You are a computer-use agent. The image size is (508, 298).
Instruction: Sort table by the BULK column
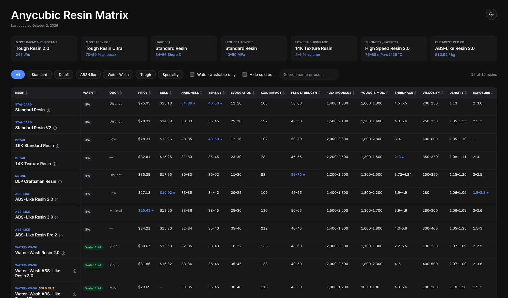(x=166, y=93)
